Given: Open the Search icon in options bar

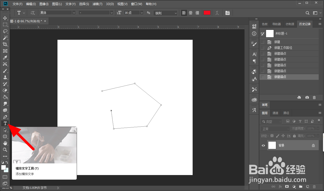Looking at the screenshot, I should (307, 13).
